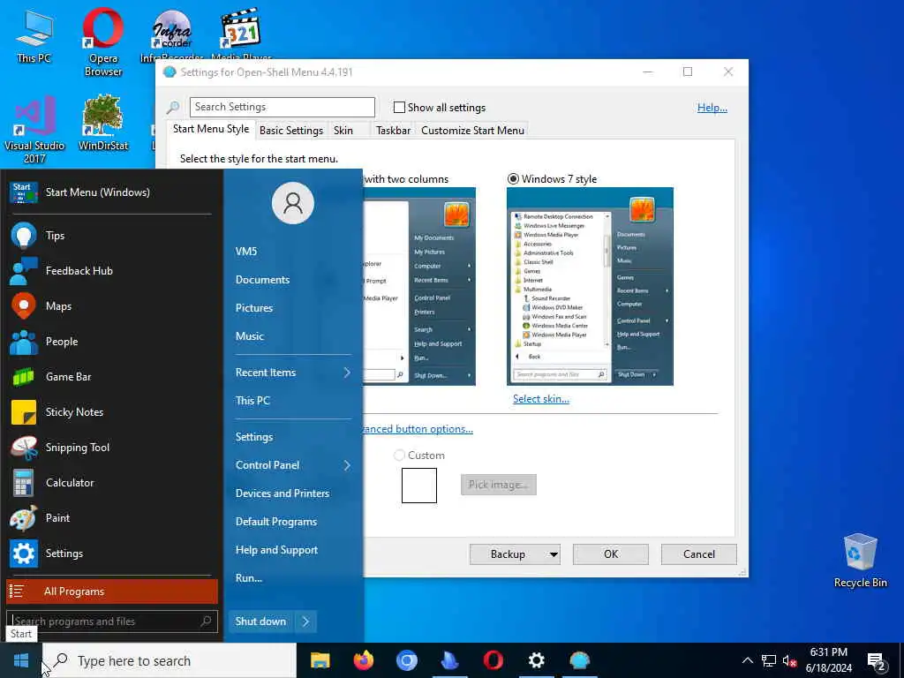Open the Opera Browser desktop shortcut
The width and height of the screenshot is (904, 678).
(103, 41)
